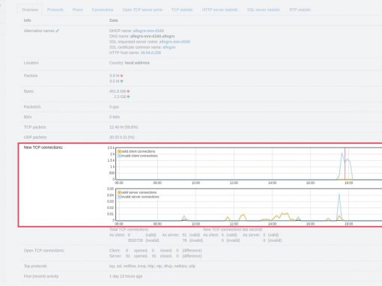382x286 pixels.
Task: Edit alternative names with the pencil icon
Action: [x=58, y=31]
